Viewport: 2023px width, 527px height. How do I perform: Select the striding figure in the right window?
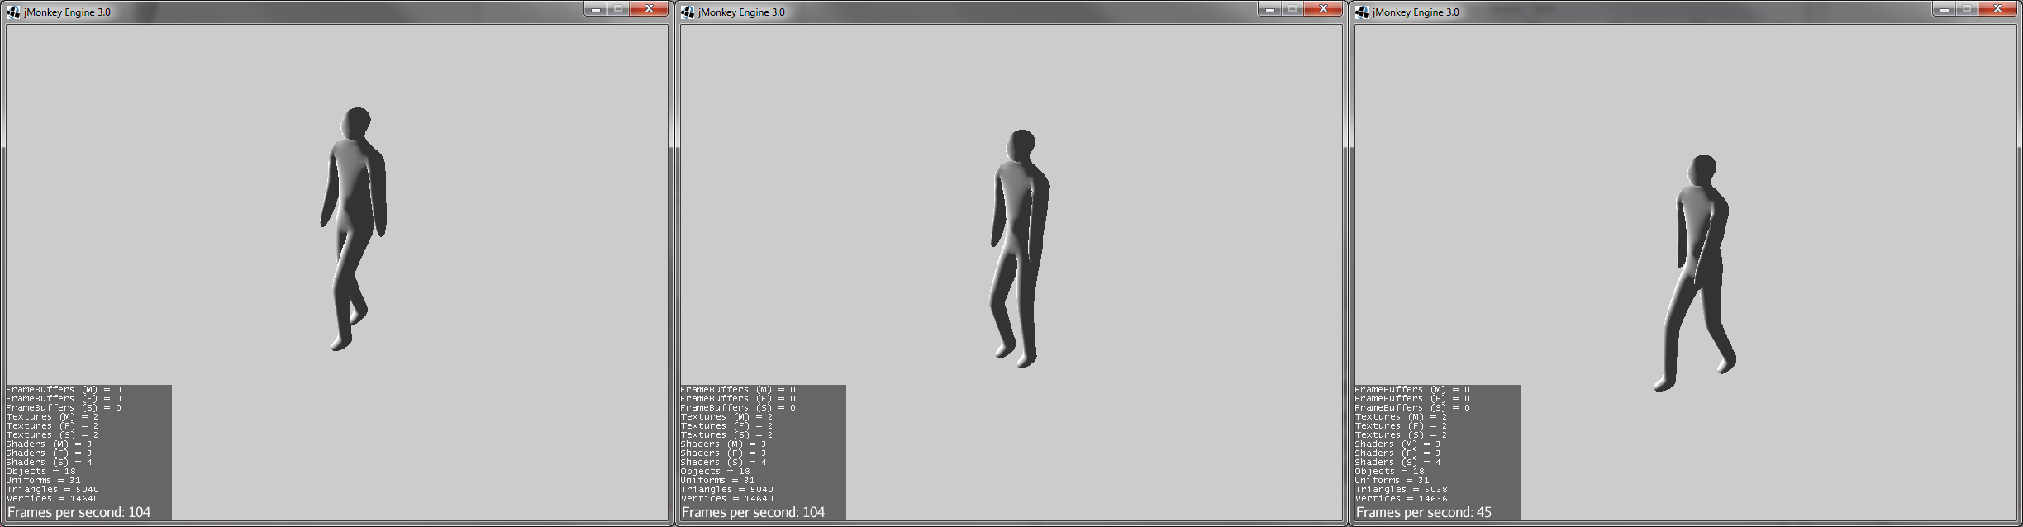1694,273
